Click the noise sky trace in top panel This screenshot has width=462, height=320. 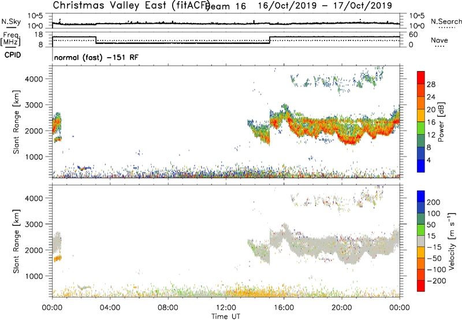(x=226, y=23)
